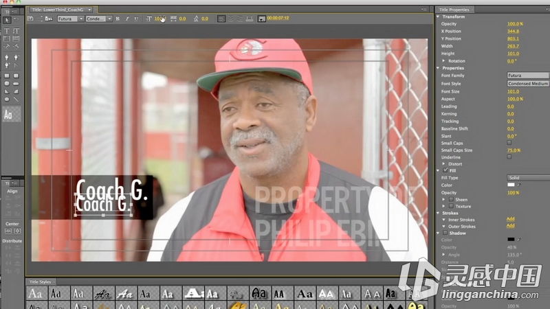Image resolution: width=550 pixels, height=309 pixels.
Task: Collapse the Transform section
Action: pyautogui.click(x=438, y=16)
